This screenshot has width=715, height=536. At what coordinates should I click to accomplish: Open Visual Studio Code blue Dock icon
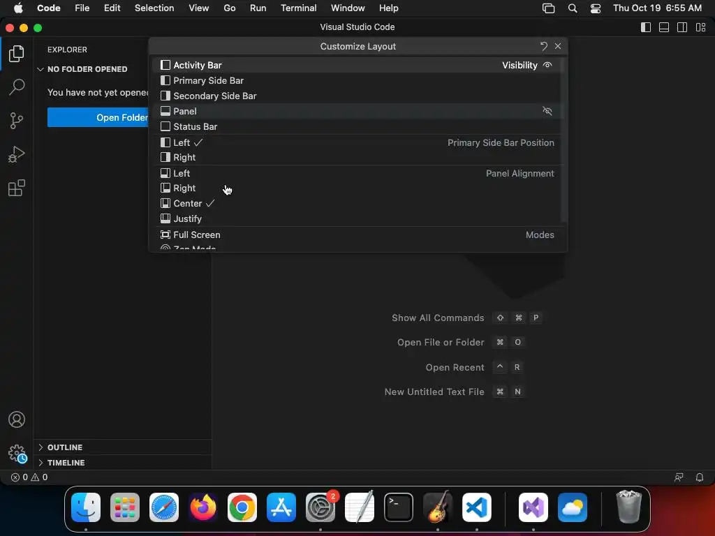click(476, 507)
